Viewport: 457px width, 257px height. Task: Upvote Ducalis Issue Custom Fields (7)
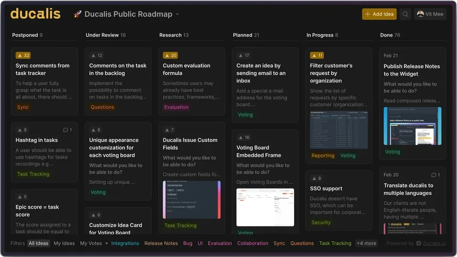[x=170, y=130]
